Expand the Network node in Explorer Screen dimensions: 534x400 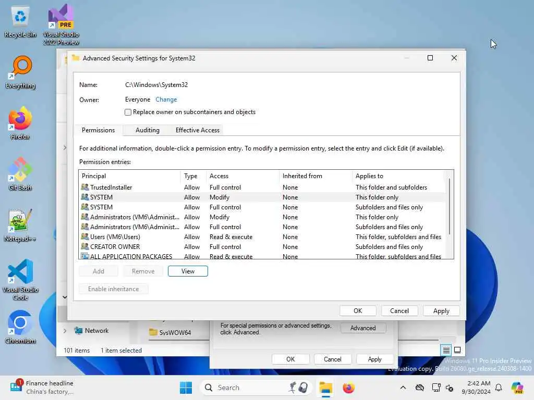(x=65, y=331)
